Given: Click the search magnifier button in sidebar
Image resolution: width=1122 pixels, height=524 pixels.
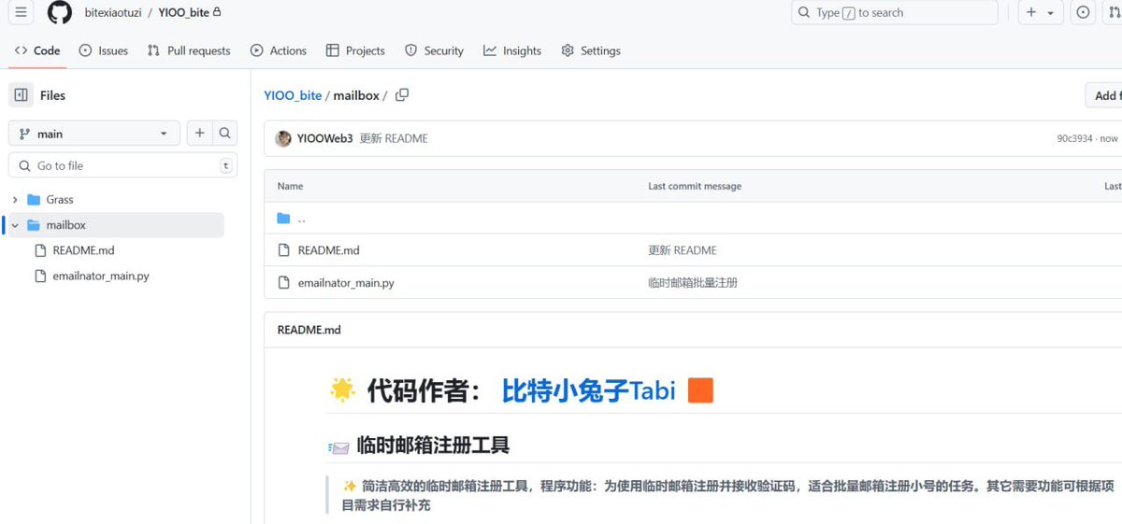Looking at the screenshot, I should (224, 134).
